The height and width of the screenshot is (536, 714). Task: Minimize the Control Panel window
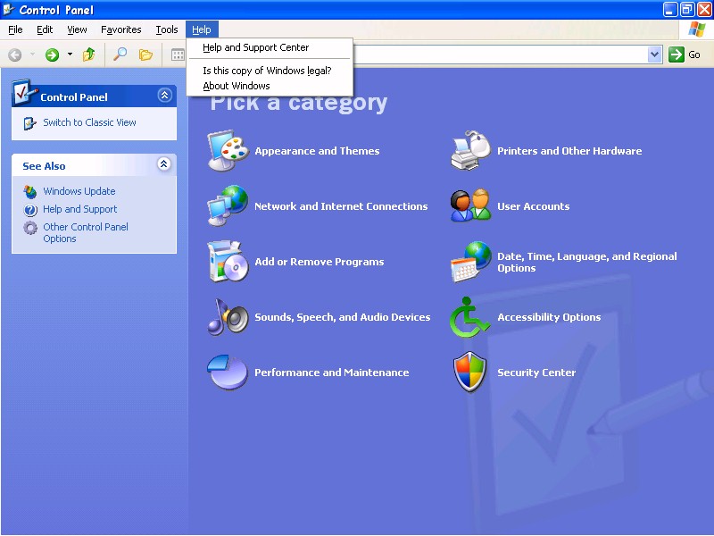coord(670,10)
